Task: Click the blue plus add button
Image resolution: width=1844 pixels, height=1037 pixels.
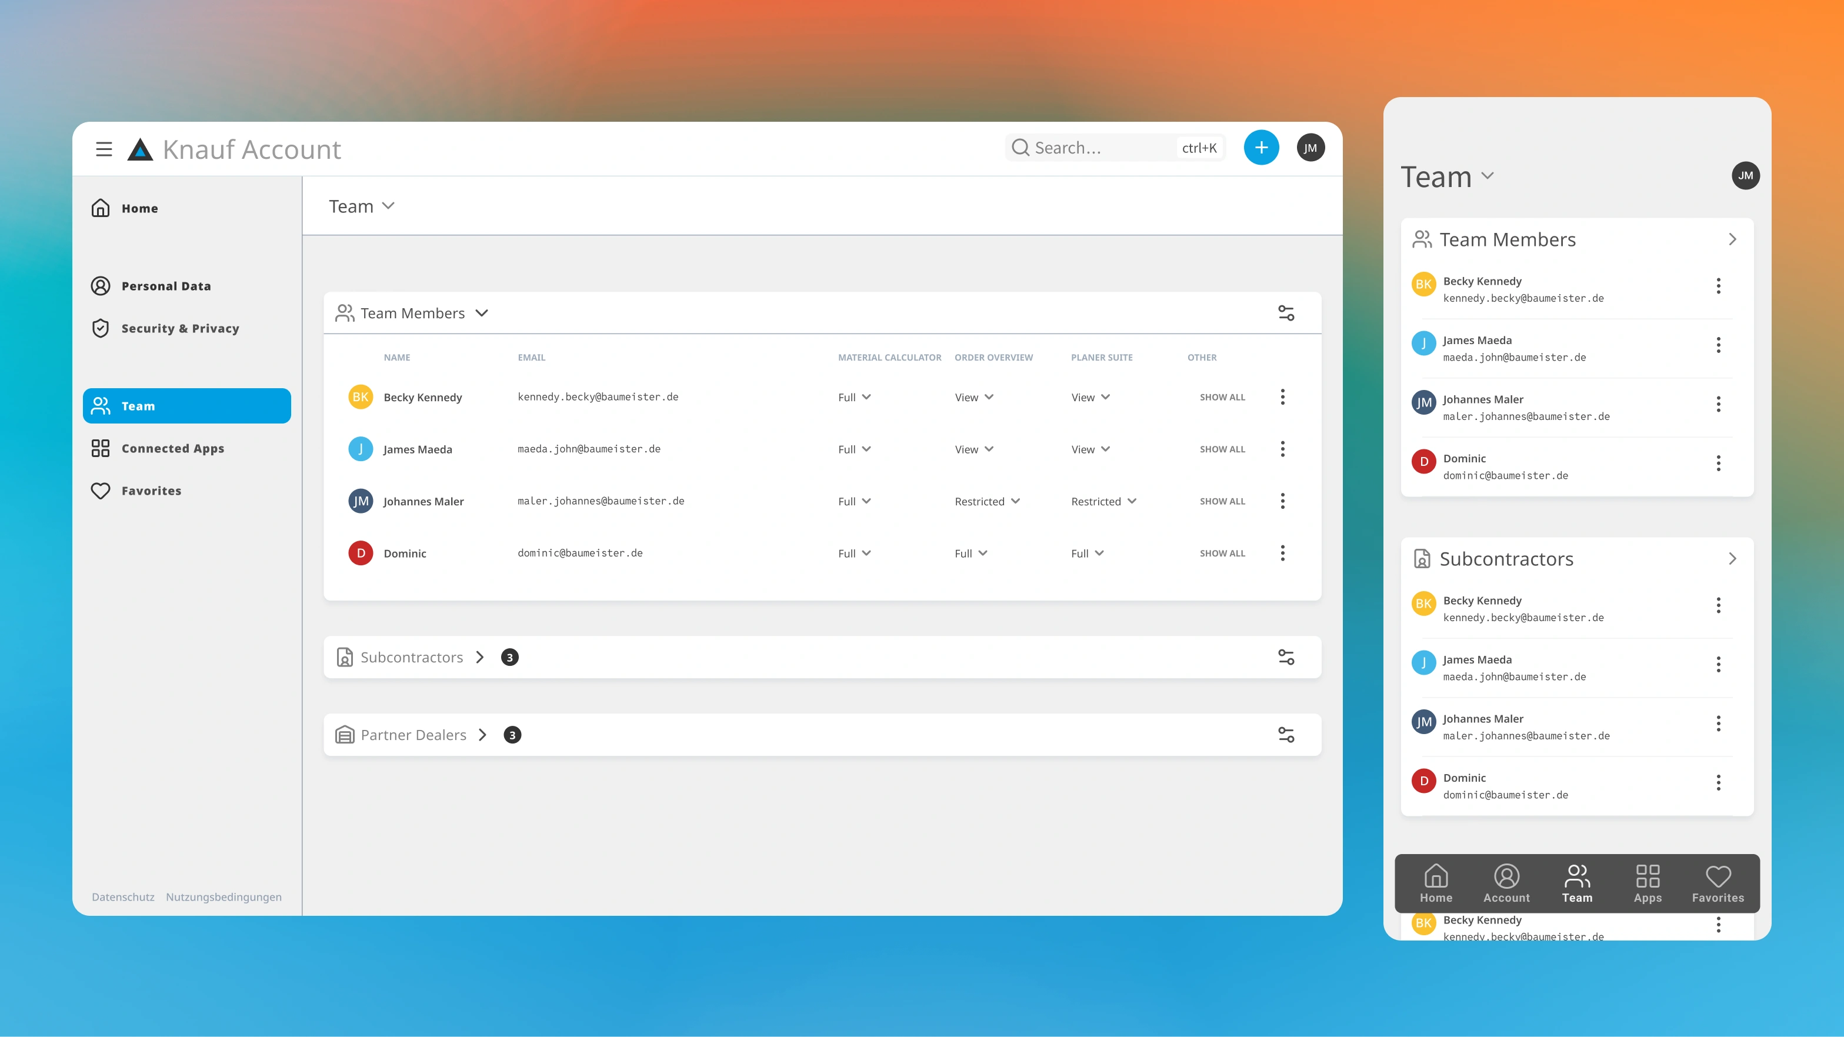Action: 1261,148
